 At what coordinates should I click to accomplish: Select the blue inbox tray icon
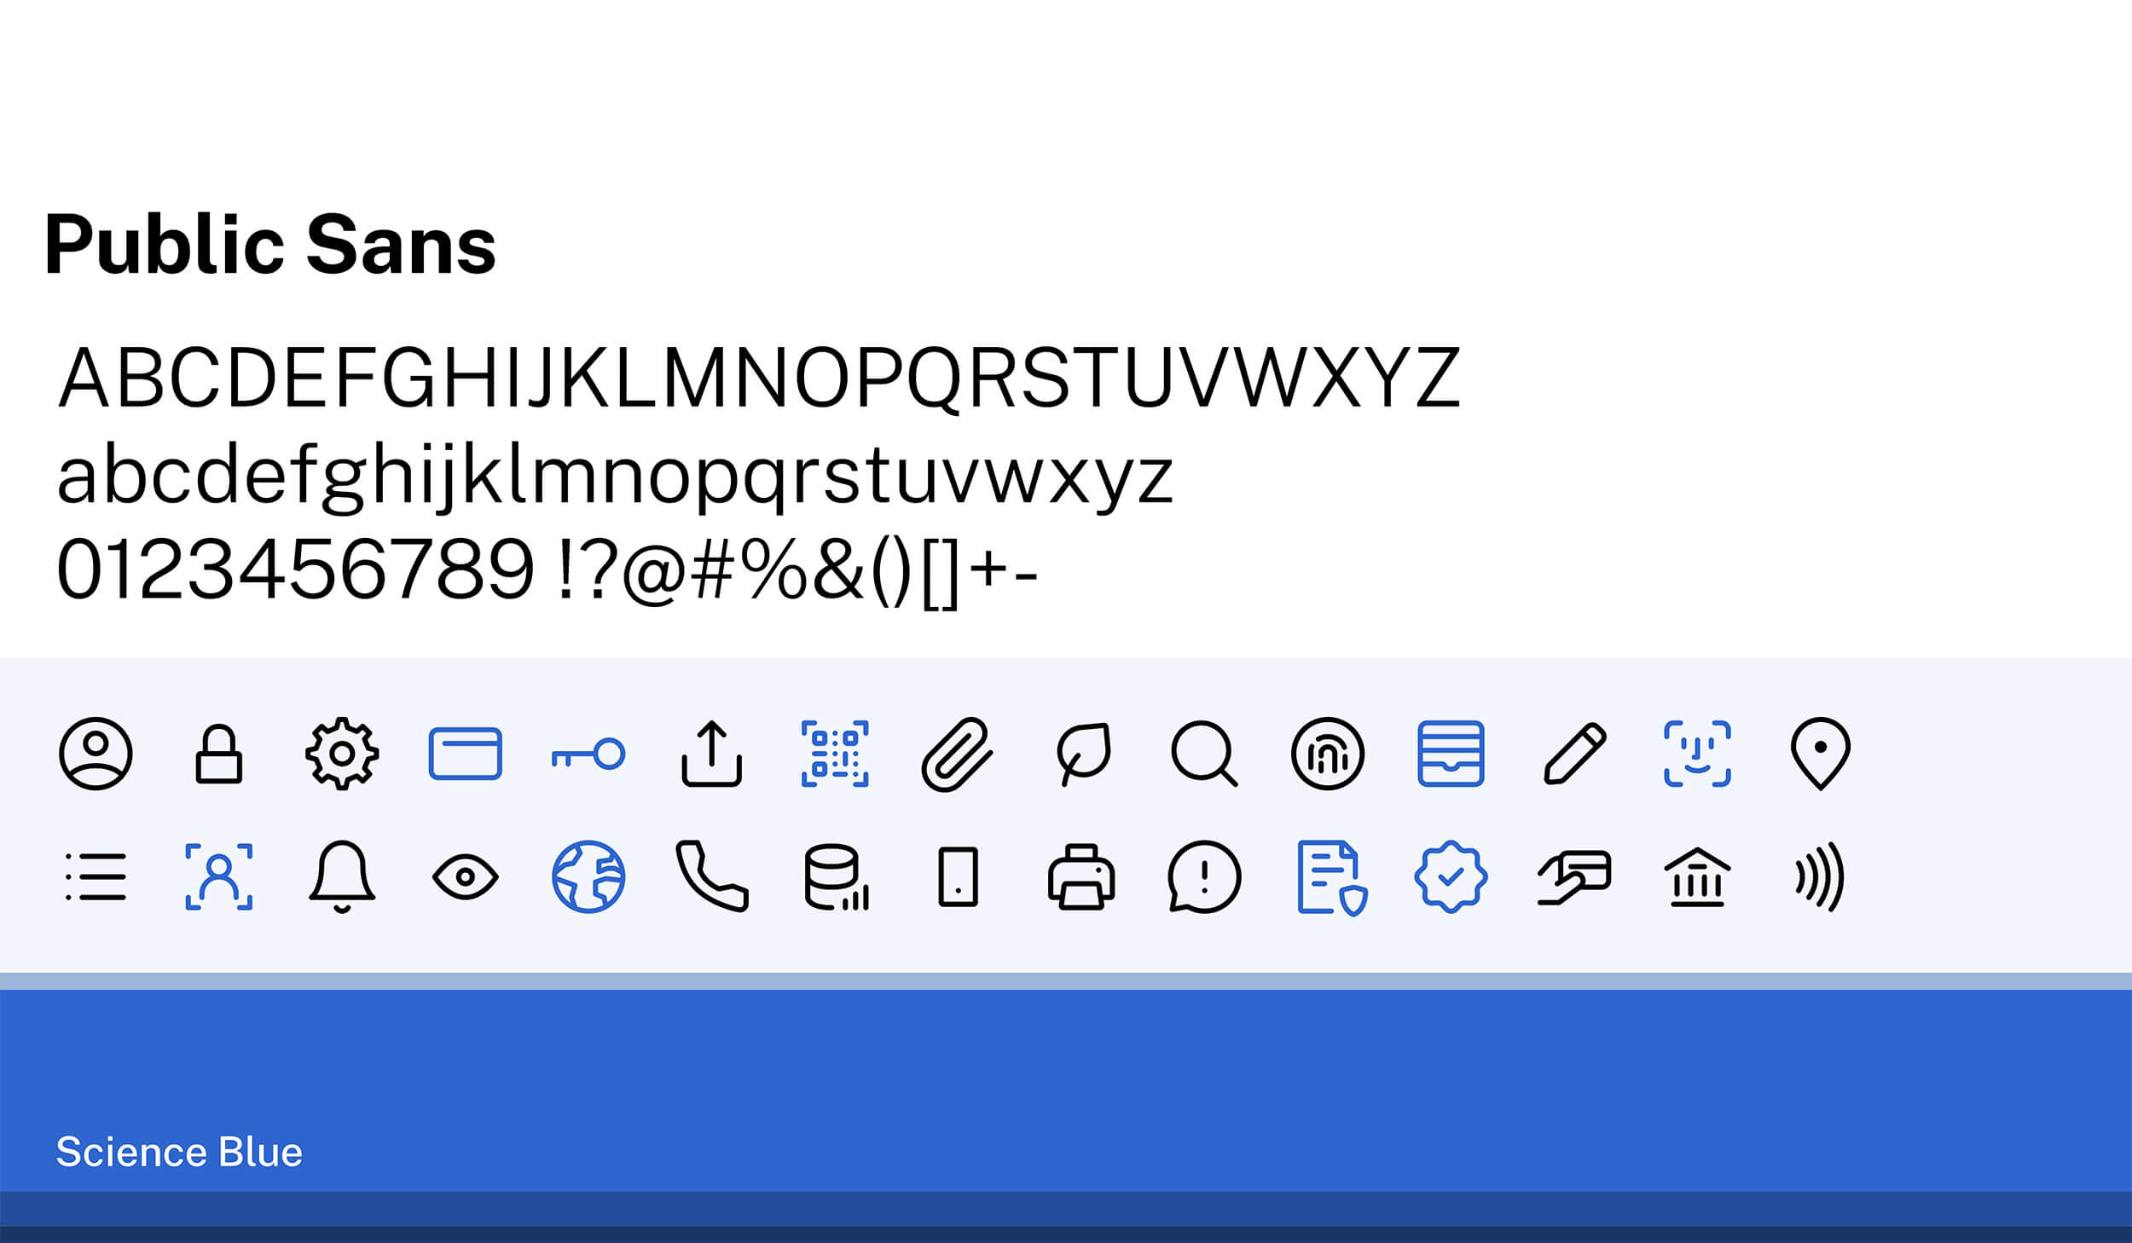coord(1451,754)
